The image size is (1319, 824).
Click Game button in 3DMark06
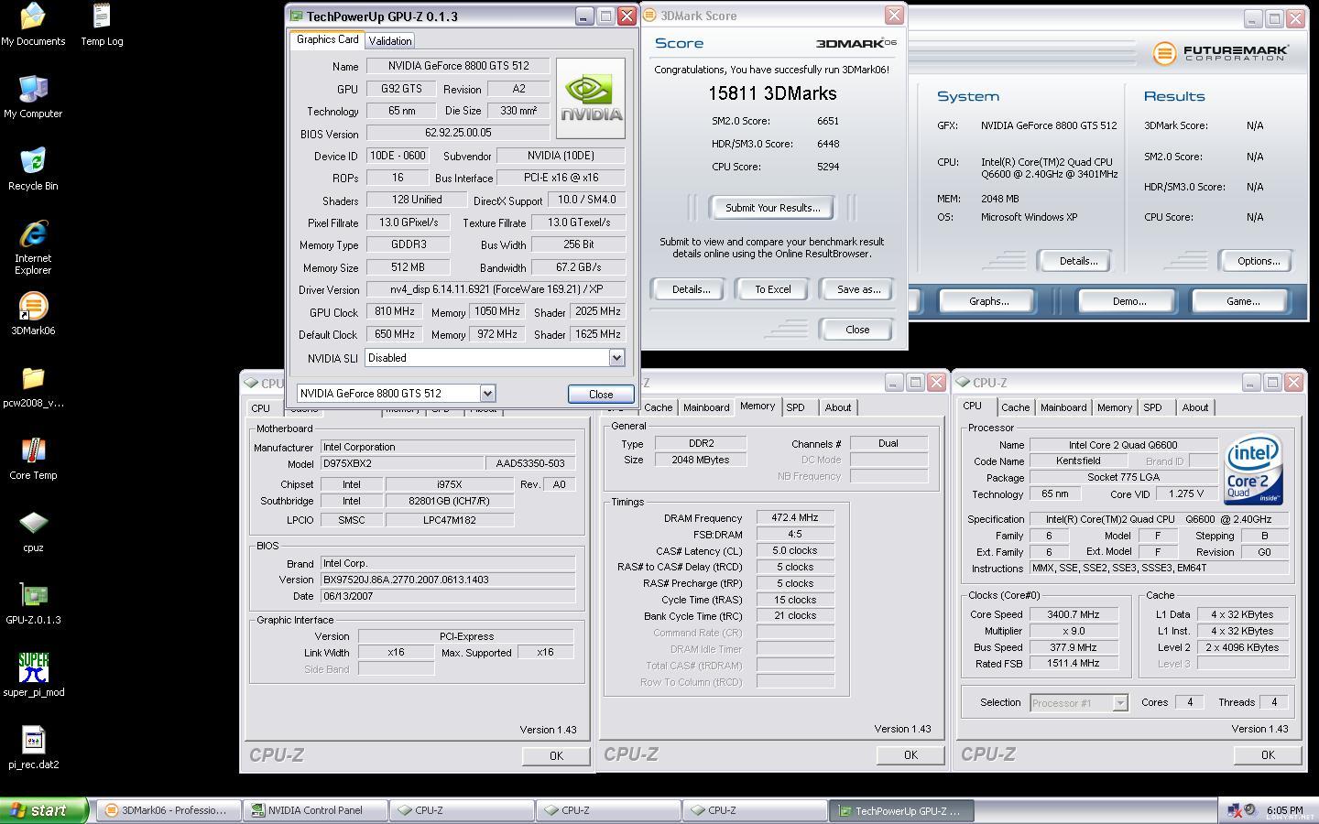click(x=1242, y=301)
